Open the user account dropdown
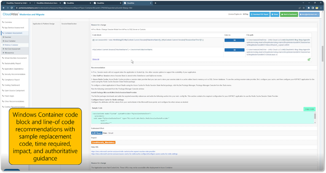The image size is (326, 173). click(309, 14)
